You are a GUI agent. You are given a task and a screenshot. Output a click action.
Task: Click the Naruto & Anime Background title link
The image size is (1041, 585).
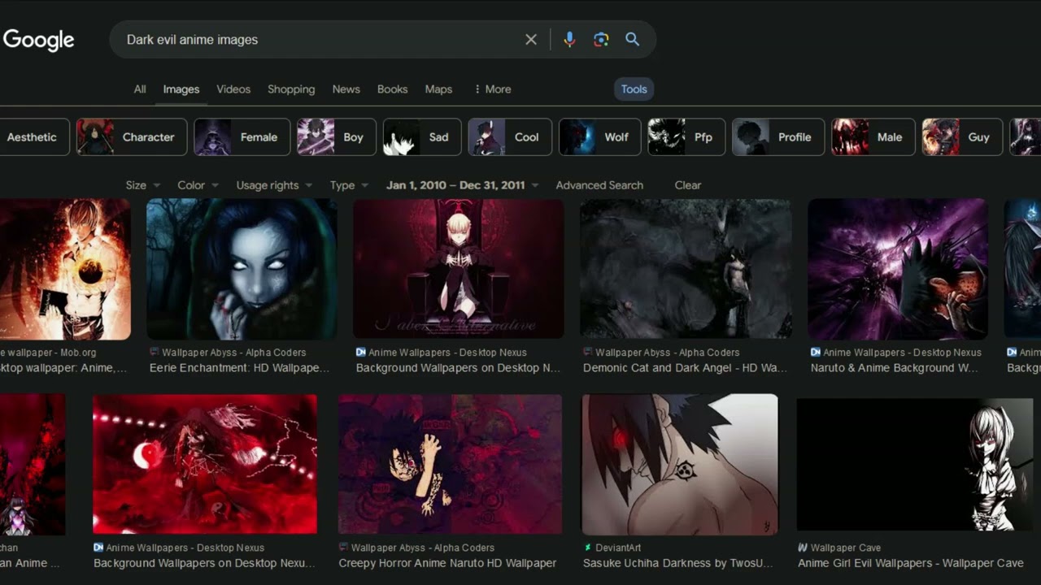pos(895,368)
